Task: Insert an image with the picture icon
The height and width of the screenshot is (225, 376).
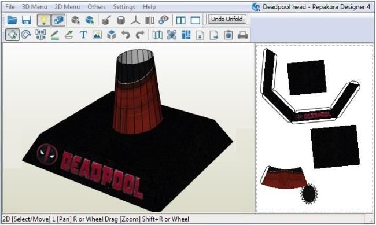Action: (x=97, y=35)
